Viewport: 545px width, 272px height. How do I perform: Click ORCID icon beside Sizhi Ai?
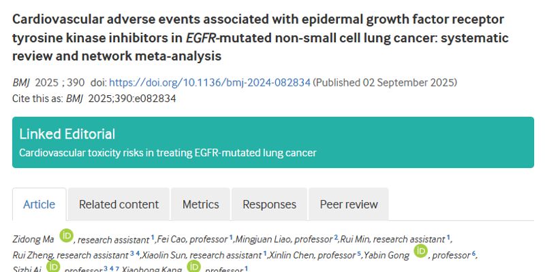pos(53,268)
